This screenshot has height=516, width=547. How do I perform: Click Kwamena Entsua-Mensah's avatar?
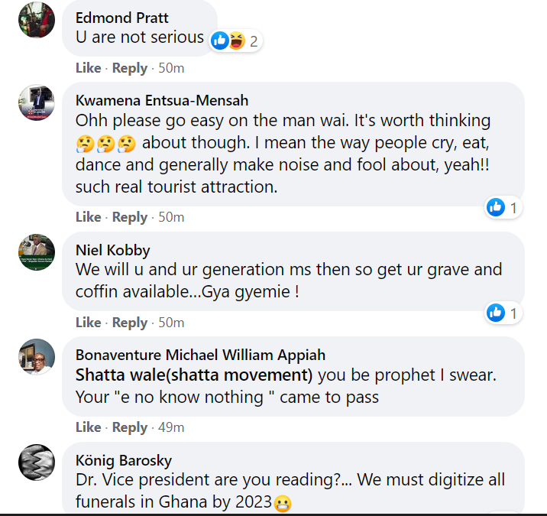click(x=36, y=103)
